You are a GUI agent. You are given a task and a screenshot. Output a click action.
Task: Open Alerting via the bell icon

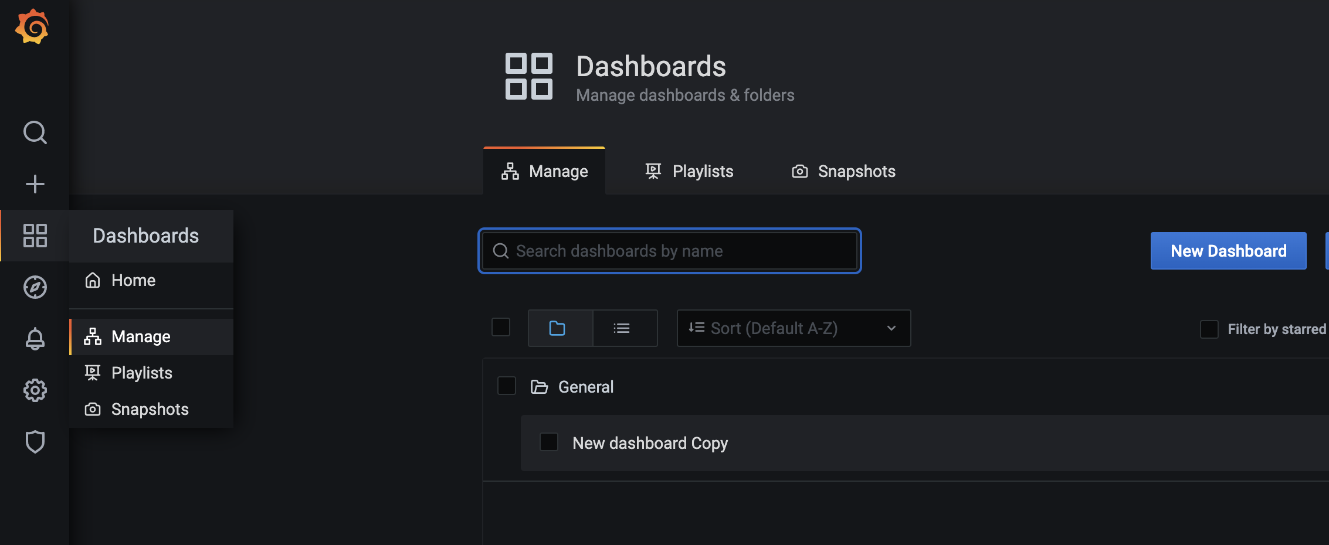pos(35,339)
